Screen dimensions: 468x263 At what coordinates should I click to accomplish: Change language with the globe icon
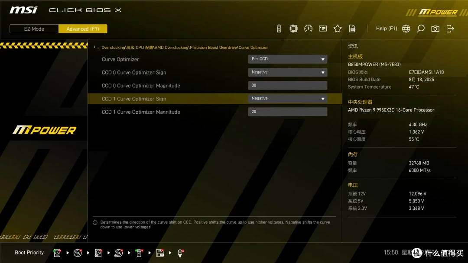click(x=406, y=29)
